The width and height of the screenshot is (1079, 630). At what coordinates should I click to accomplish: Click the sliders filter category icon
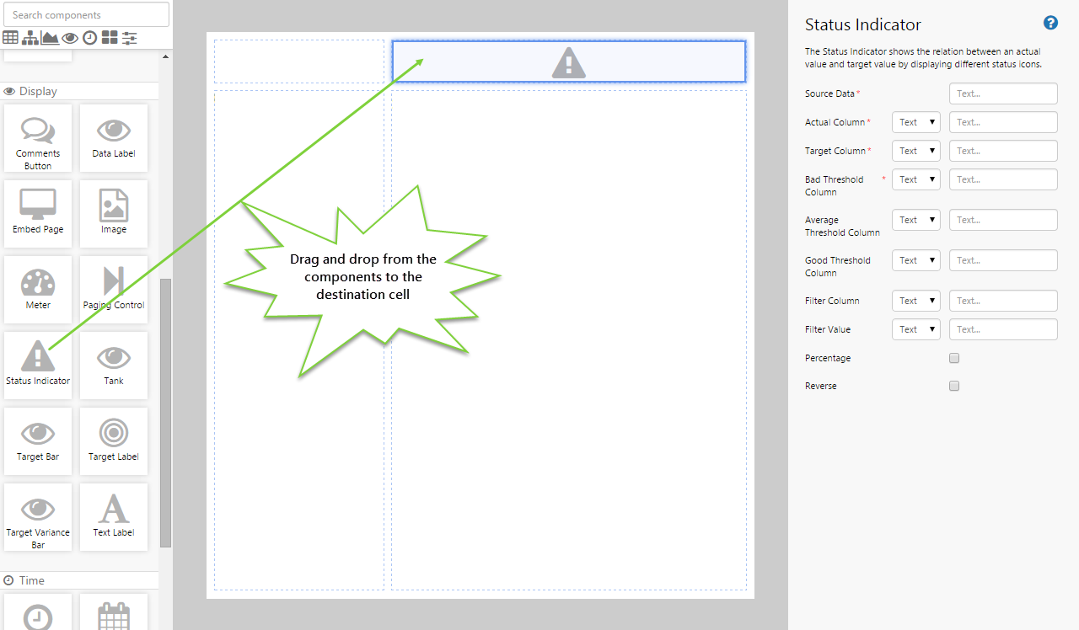pyautogui.click(x=130, y=37)
